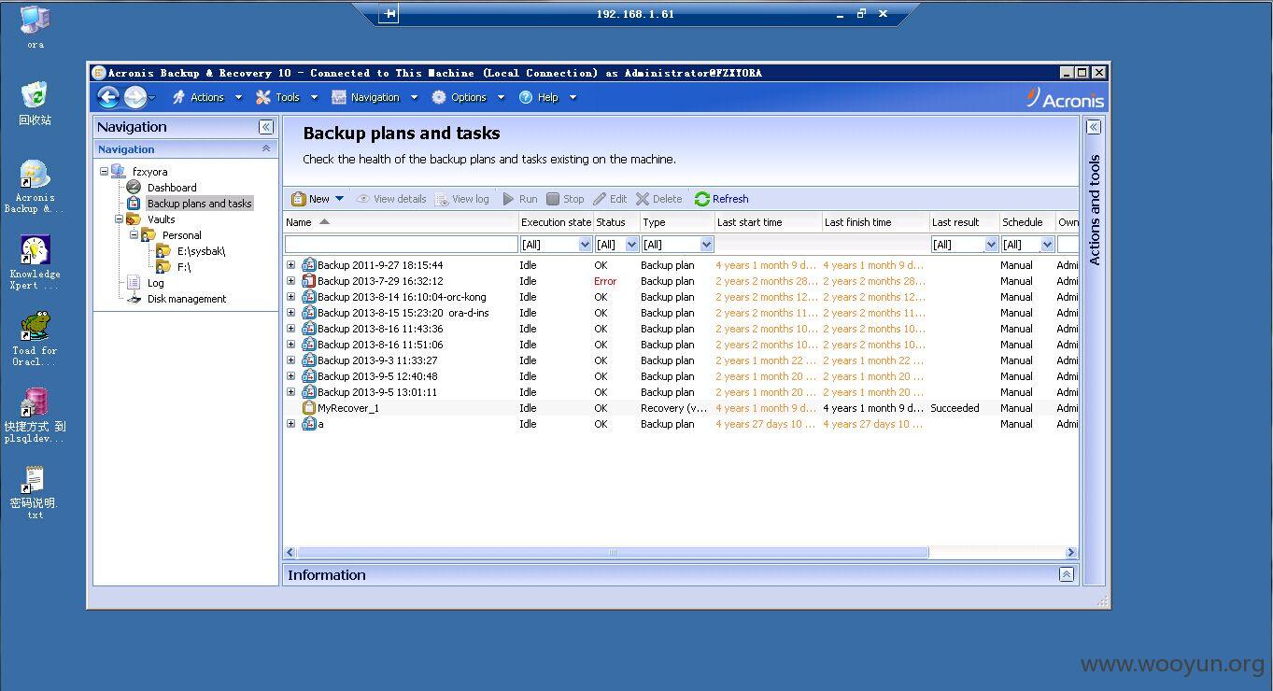The height and width of the screenshot is (691, 1273).
Task: Click the Succeeded last result cell
Action: (x=955, y=408)
